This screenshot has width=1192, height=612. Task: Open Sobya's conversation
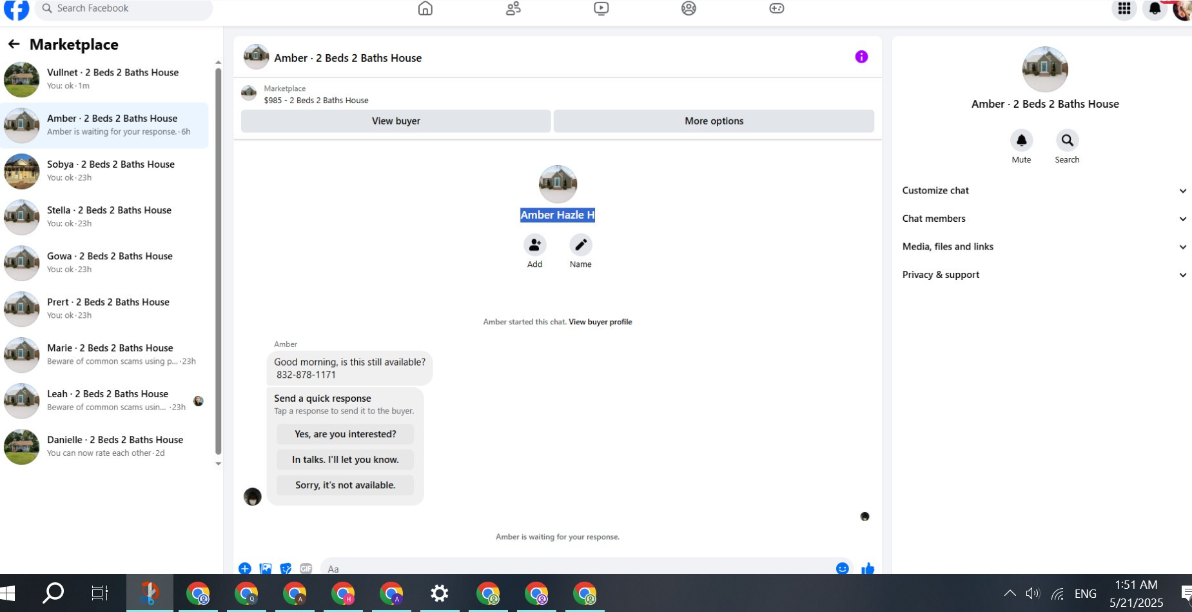pyautogui.click(x=104, y=171)
